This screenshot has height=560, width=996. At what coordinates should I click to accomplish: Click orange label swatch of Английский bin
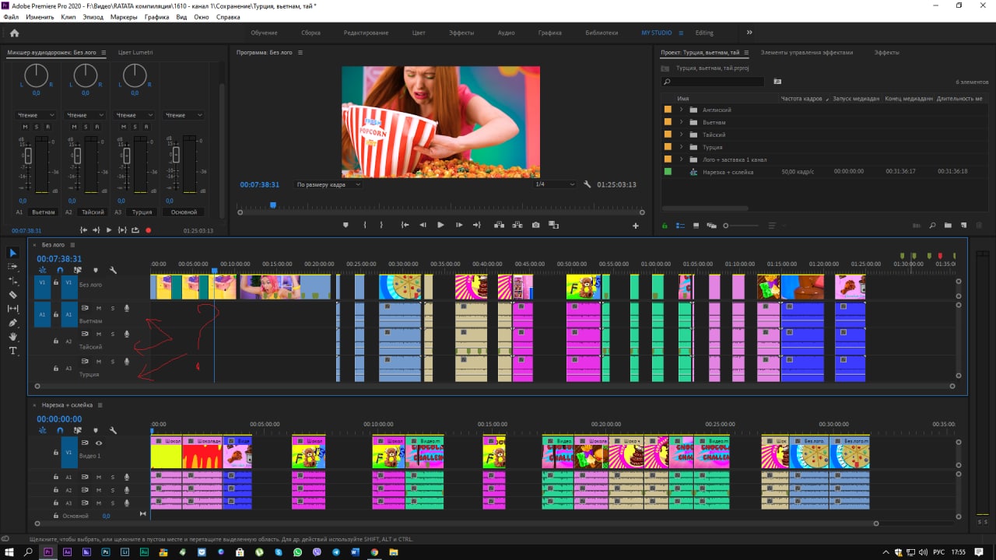(668, 110)
